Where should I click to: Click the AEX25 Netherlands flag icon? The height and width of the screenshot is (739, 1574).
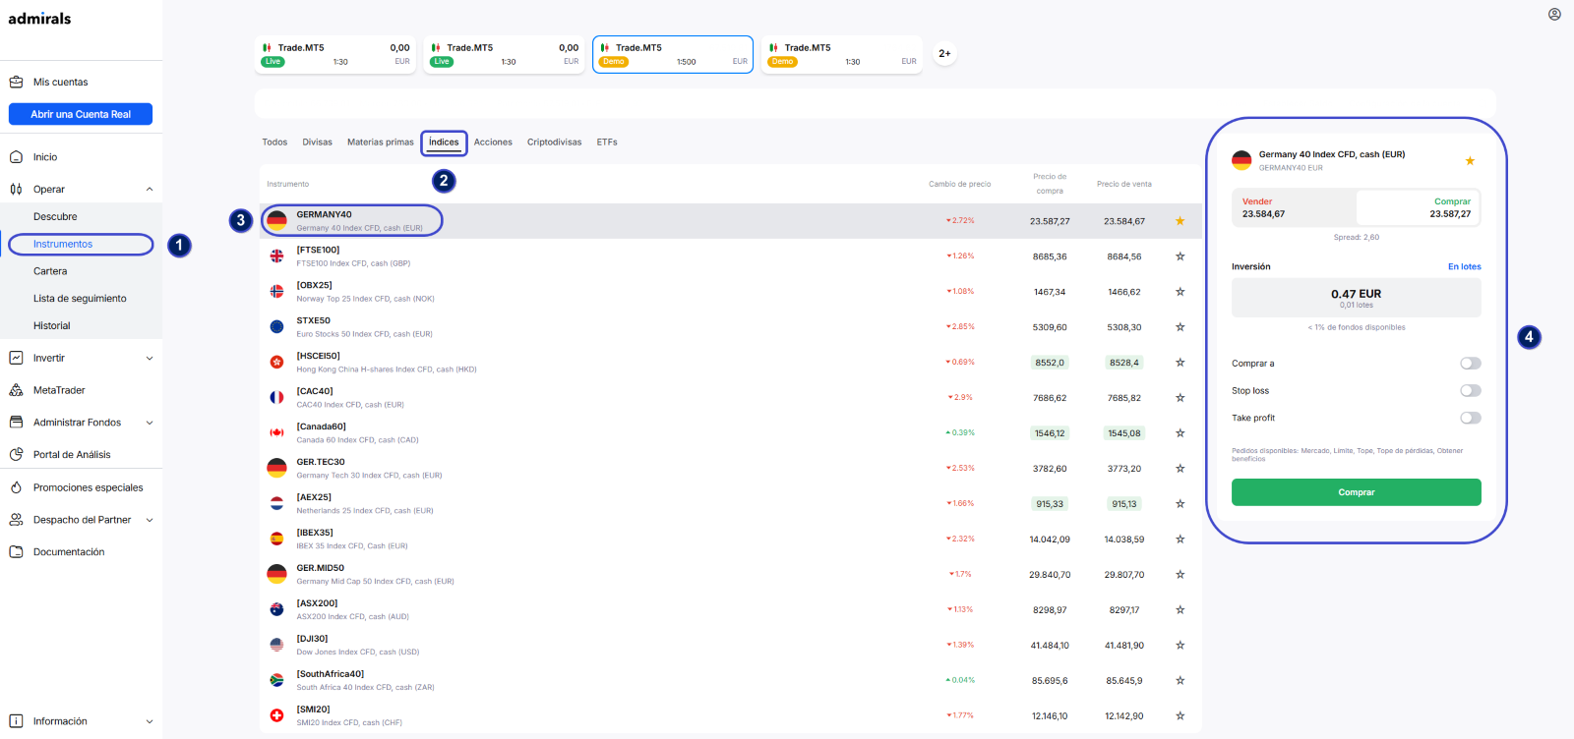(x=276, y=504)
